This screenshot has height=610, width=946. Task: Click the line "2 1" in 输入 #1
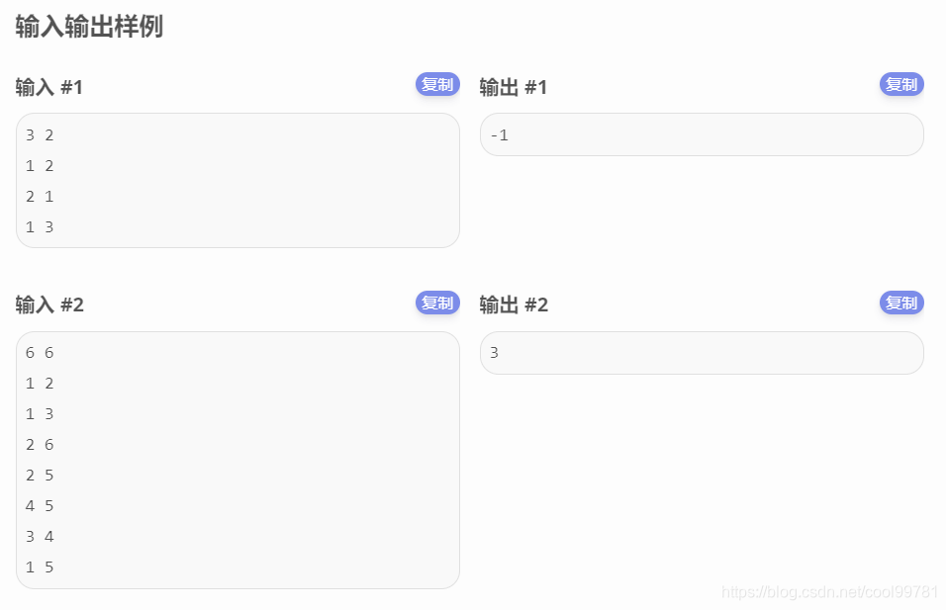click(40, 197)
